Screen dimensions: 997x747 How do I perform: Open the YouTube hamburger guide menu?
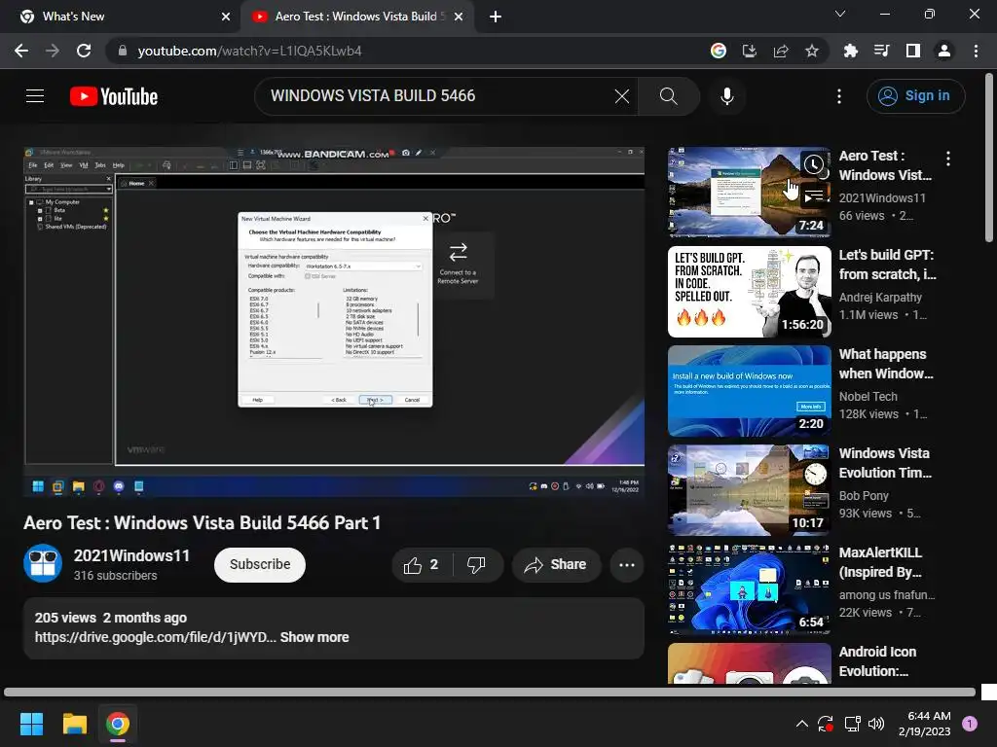click(35, 96)
